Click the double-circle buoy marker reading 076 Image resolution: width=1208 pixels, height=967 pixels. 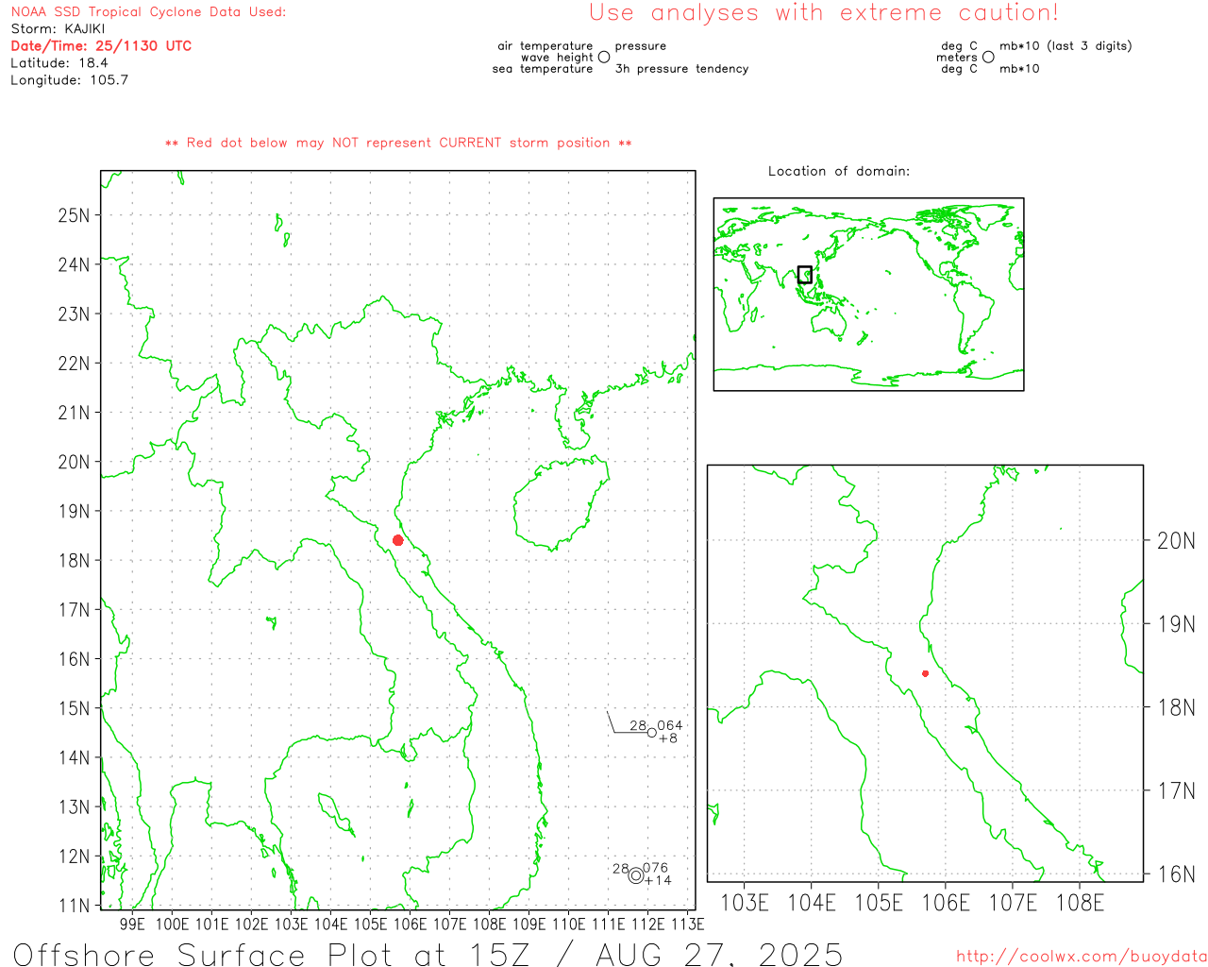[636, 876]
